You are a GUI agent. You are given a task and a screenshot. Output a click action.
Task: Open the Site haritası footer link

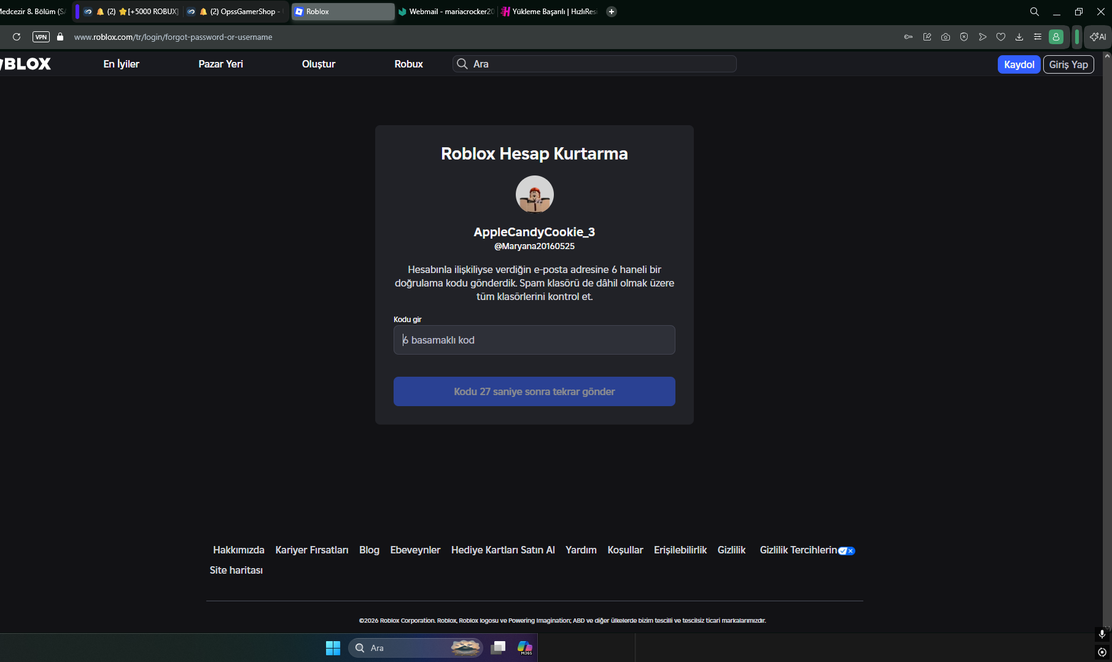click(236, 570)
